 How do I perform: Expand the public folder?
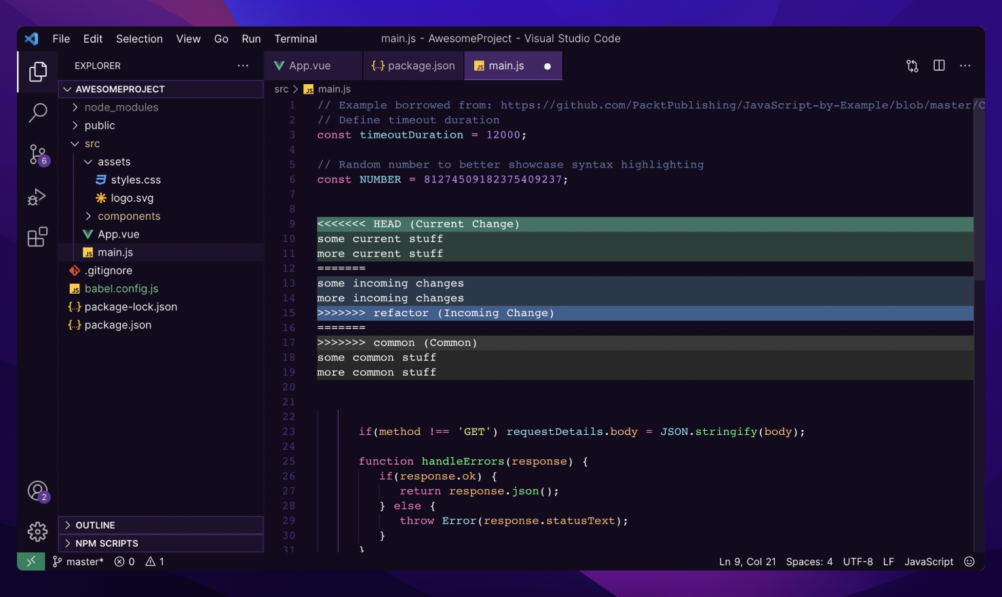pos(161,126)
